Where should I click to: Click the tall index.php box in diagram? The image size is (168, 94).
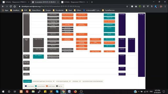click(x=141, y=45)
